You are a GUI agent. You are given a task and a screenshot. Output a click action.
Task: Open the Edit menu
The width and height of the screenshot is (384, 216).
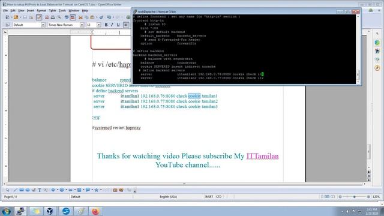tap(13, 11)
